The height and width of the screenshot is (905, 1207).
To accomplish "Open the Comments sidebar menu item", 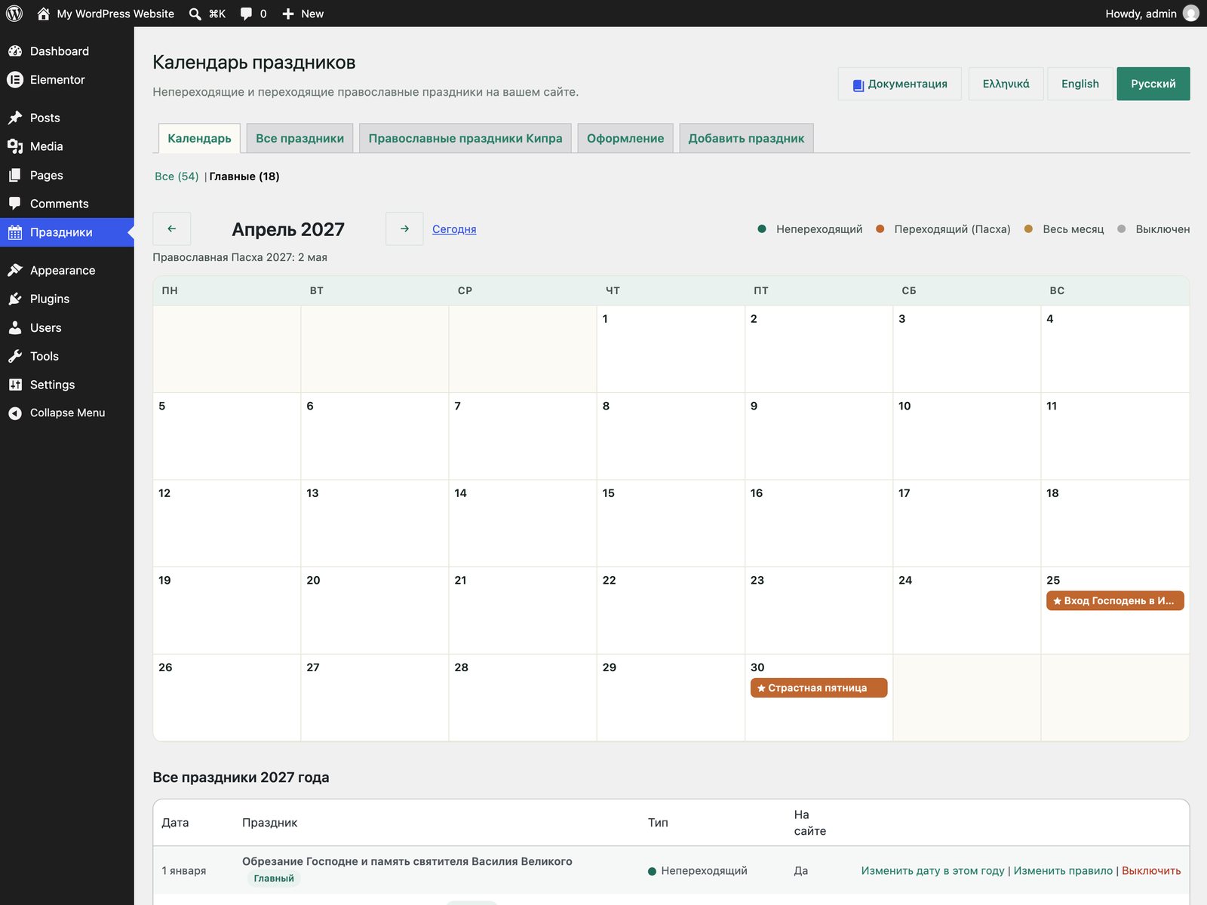I will [67, 204].
